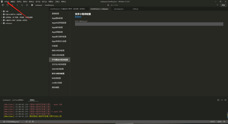Viewport: 228px width, 124px height.
Task: Go forward with the right arrow icon
Action: (17, 5)
